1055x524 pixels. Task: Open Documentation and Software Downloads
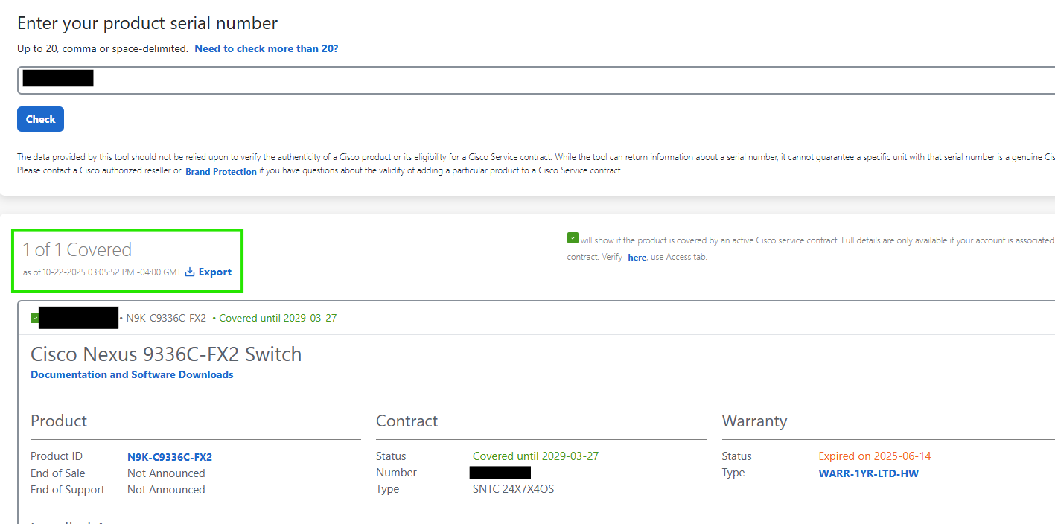132,374
